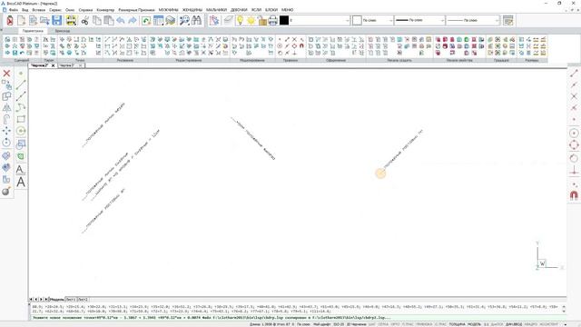Open the Файл menu

coord(14,10)
